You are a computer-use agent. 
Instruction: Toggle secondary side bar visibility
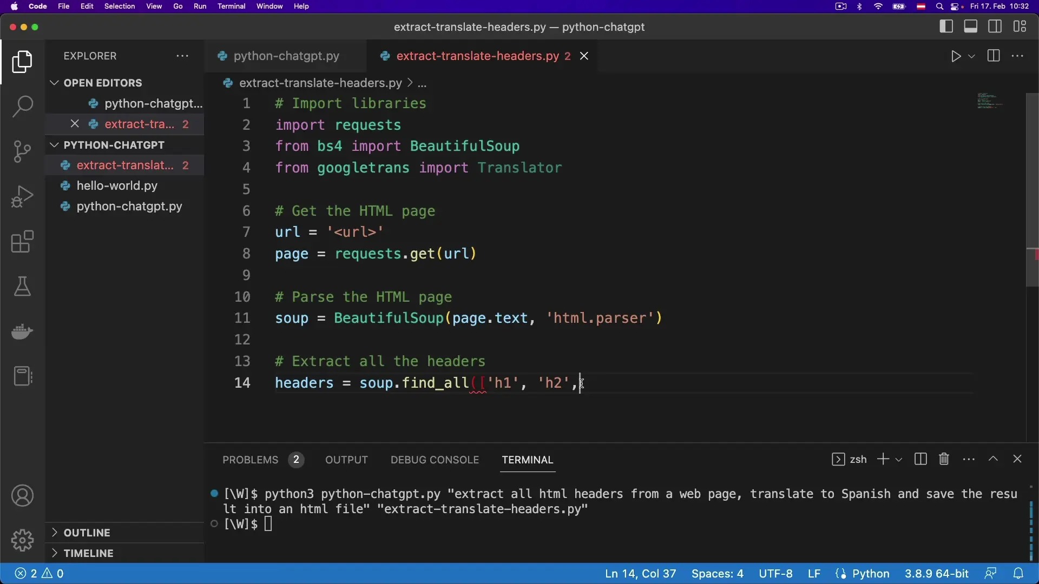click(995, 26)
